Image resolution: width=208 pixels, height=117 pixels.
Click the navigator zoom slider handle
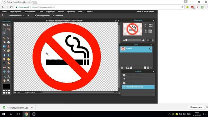[126, 40]
